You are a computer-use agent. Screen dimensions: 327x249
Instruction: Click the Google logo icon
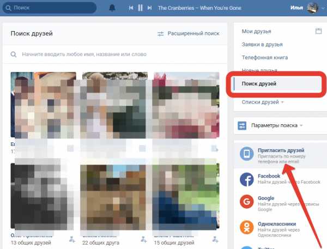(x=246, y=202)
